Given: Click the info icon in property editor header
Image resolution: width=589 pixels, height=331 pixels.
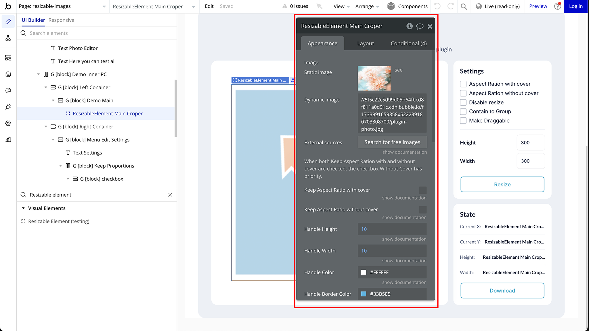Looking at the screenshot, I should click(410, 26).
